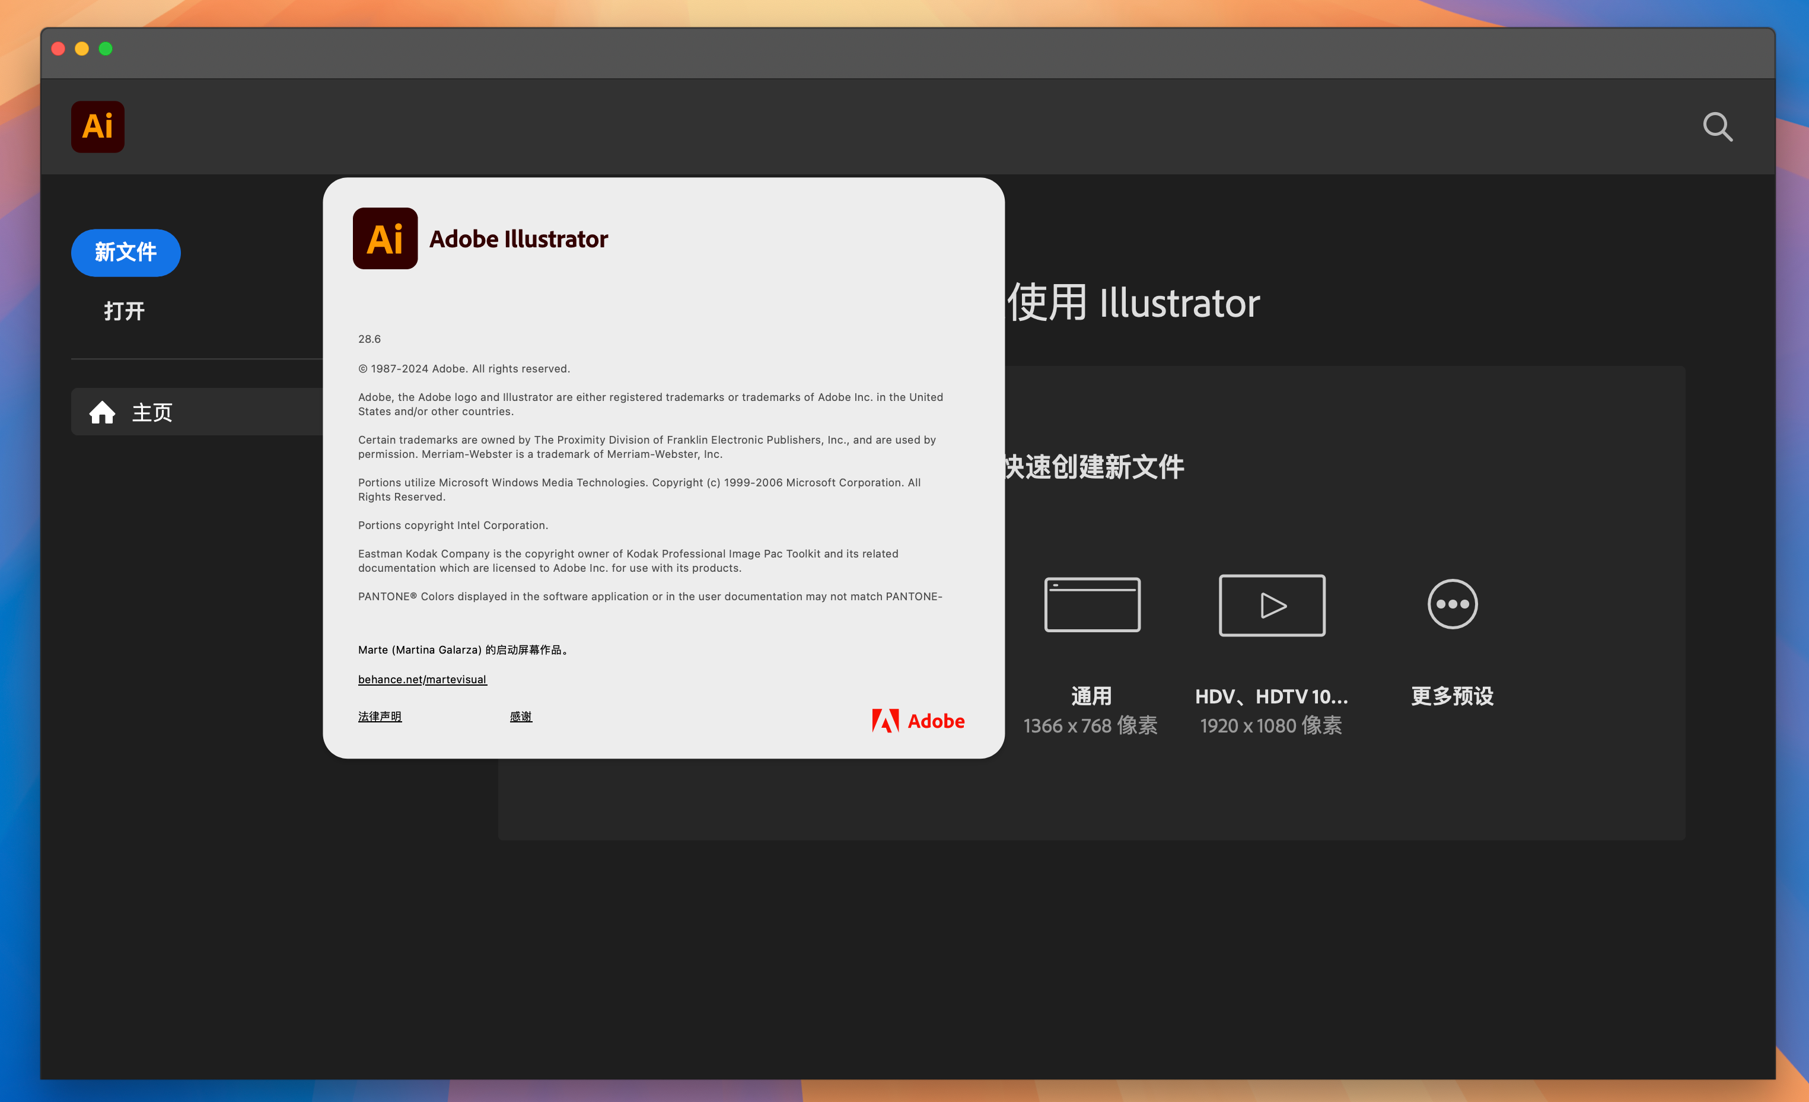Go to the 主页 sidebar item
Viewport: 1809px width, 1102px height.
[x=197, y=412]
